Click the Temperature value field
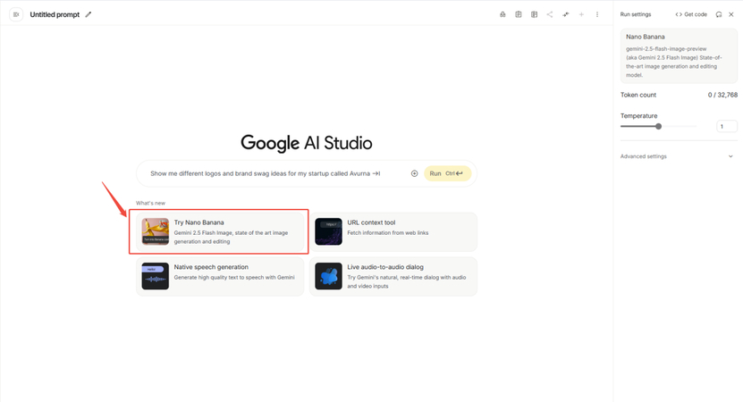743x402 pixels. [727, 127]
